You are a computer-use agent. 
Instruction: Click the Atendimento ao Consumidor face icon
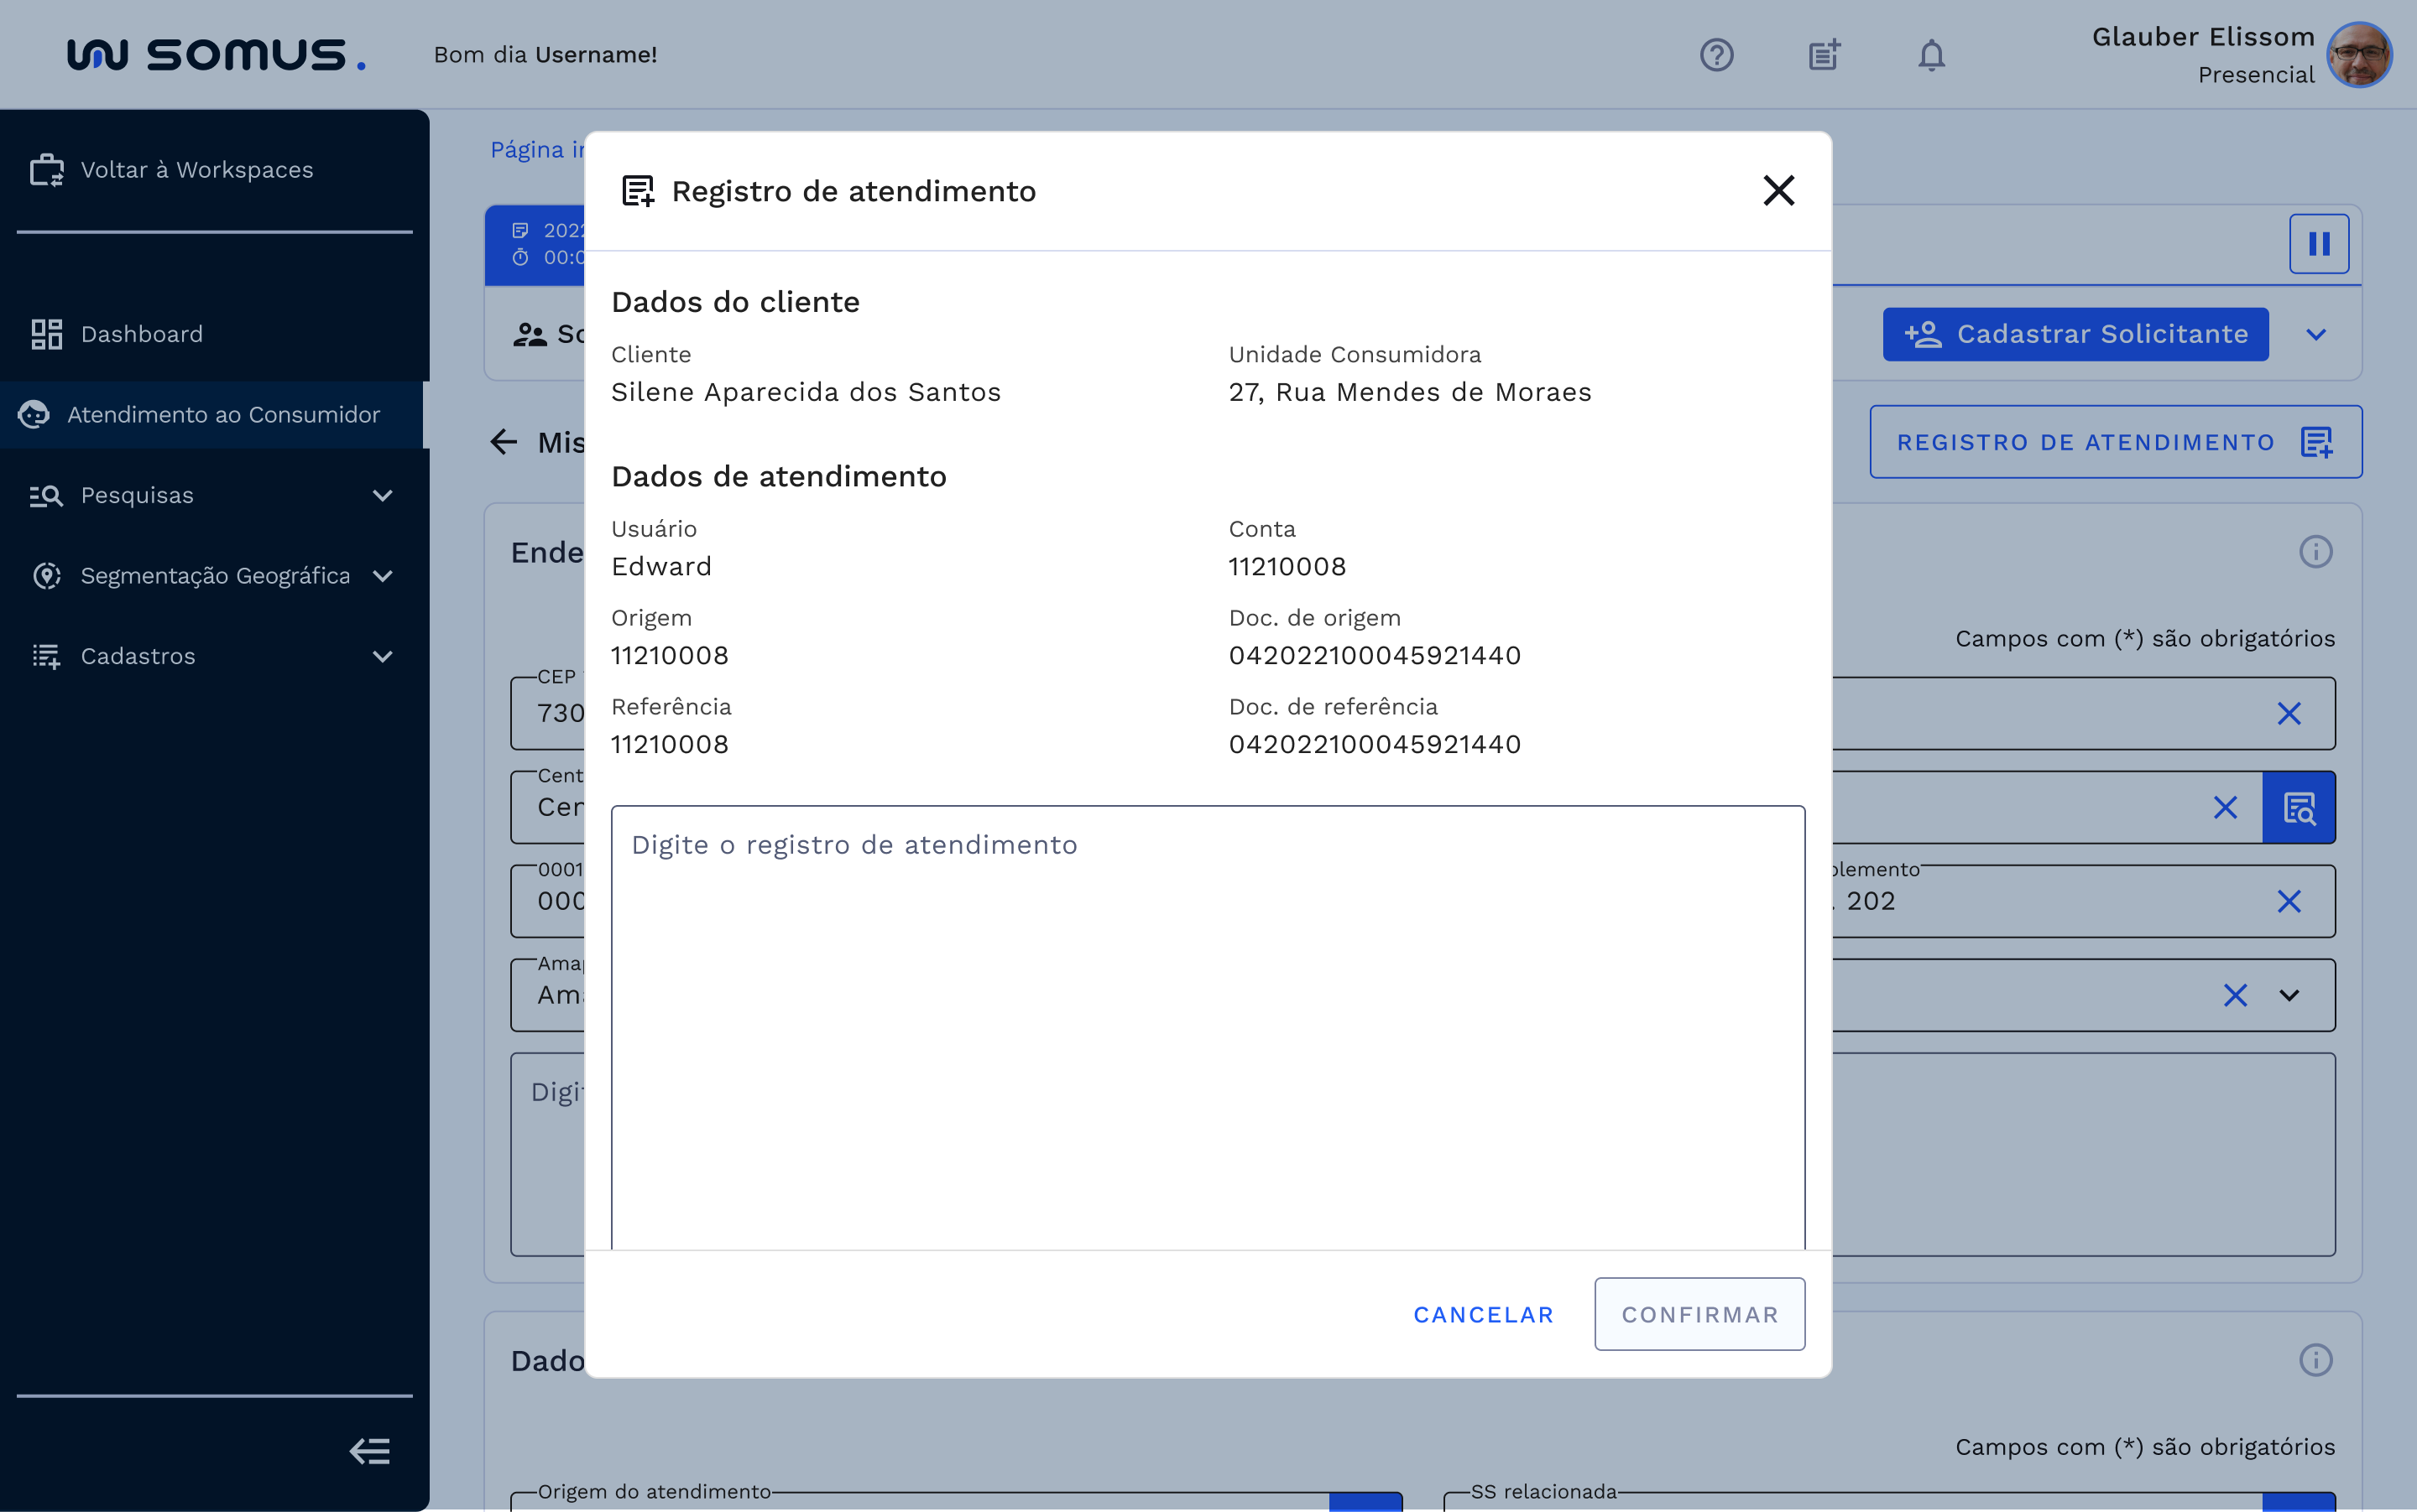(34, 415)
